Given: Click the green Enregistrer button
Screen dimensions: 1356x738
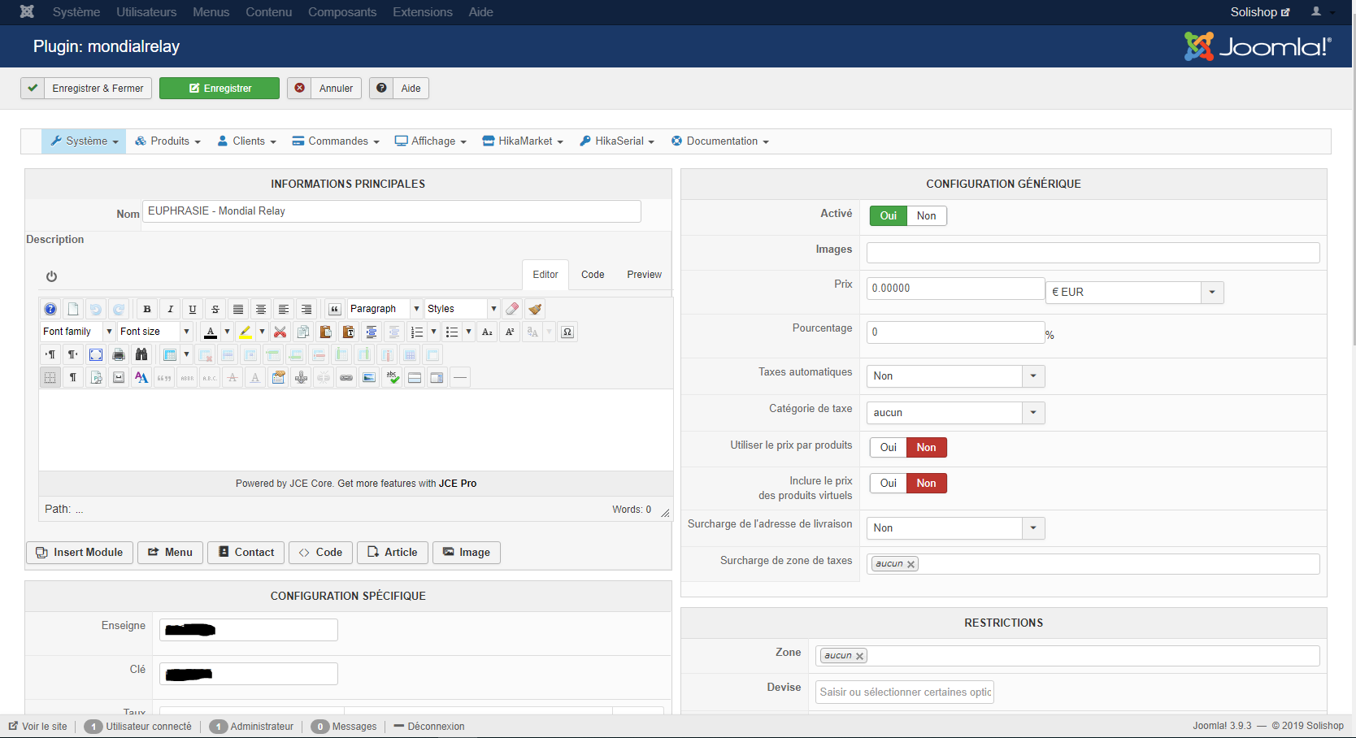Looking at the screenshot, I should (x=219, y=89).
